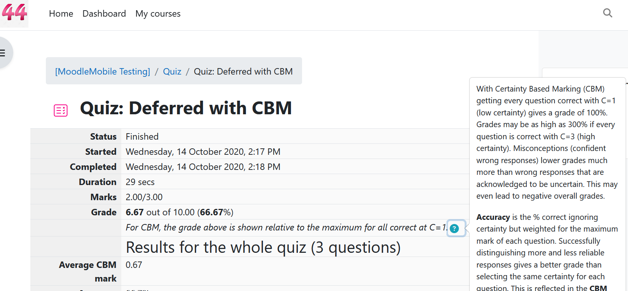628x291 pixels.
Task: Follow the [MoodleMobile Testing] breadcrumb link
Action: [103, 72]
